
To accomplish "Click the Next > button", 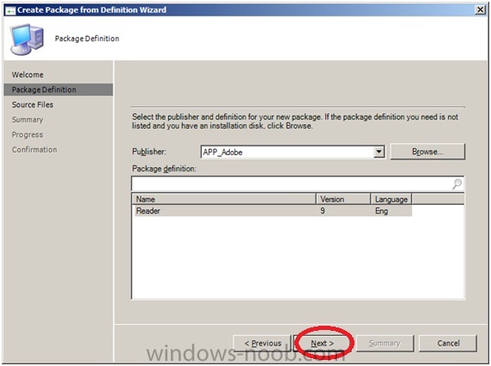I will [322, 343].
